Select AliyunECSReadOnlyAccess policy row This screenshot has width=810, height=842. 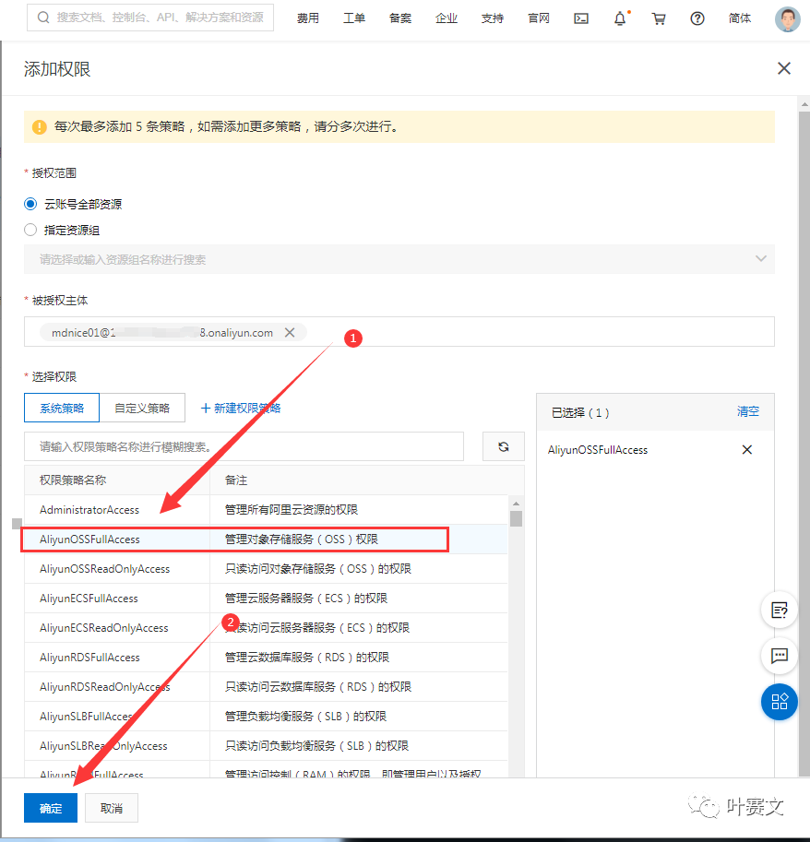pyautogui.click(x=266, y=628)
